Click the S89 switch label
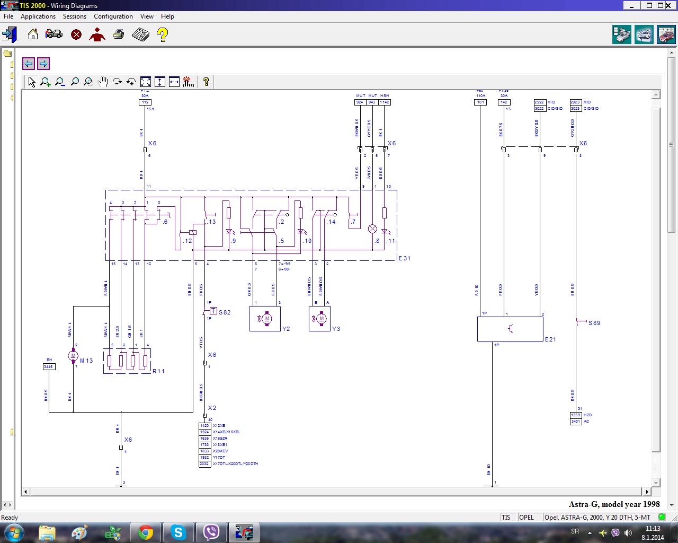This screenshot has height=543, width=678. 594,323
